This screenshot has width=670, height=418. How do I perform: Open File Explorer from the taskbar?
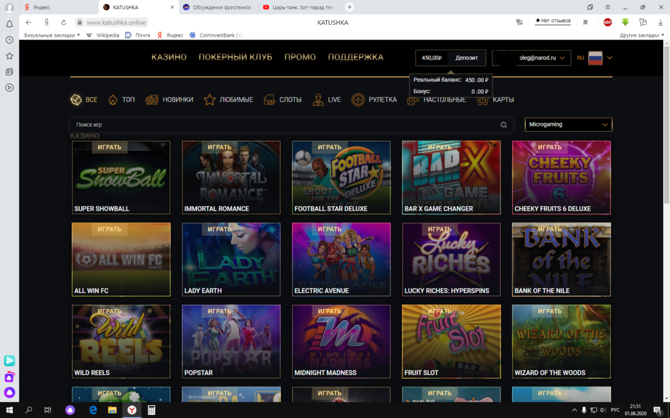[112, 410]
